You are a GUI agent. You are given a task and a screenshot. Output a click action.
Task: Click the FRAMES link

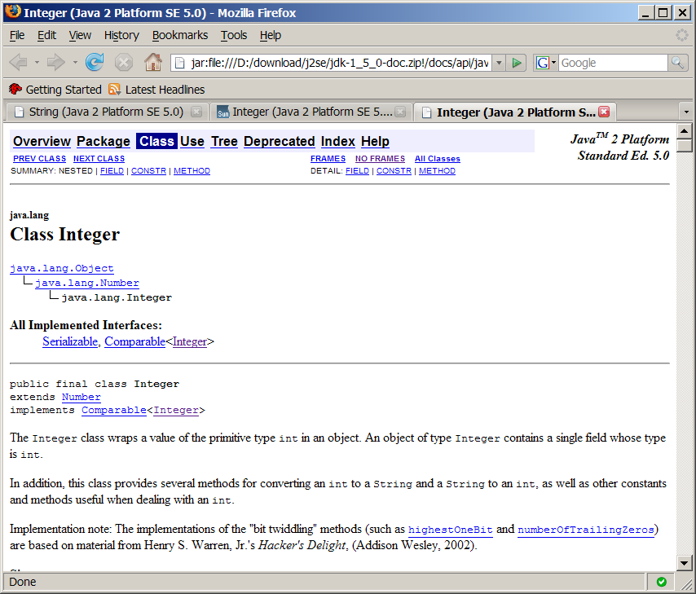point(328,159)
